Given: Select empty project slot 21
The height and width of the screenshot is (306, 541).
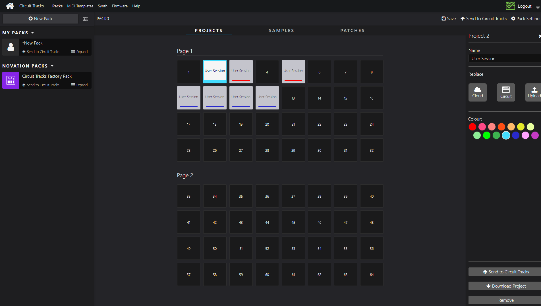Looking at the screenshot, I should pos(293,124).
